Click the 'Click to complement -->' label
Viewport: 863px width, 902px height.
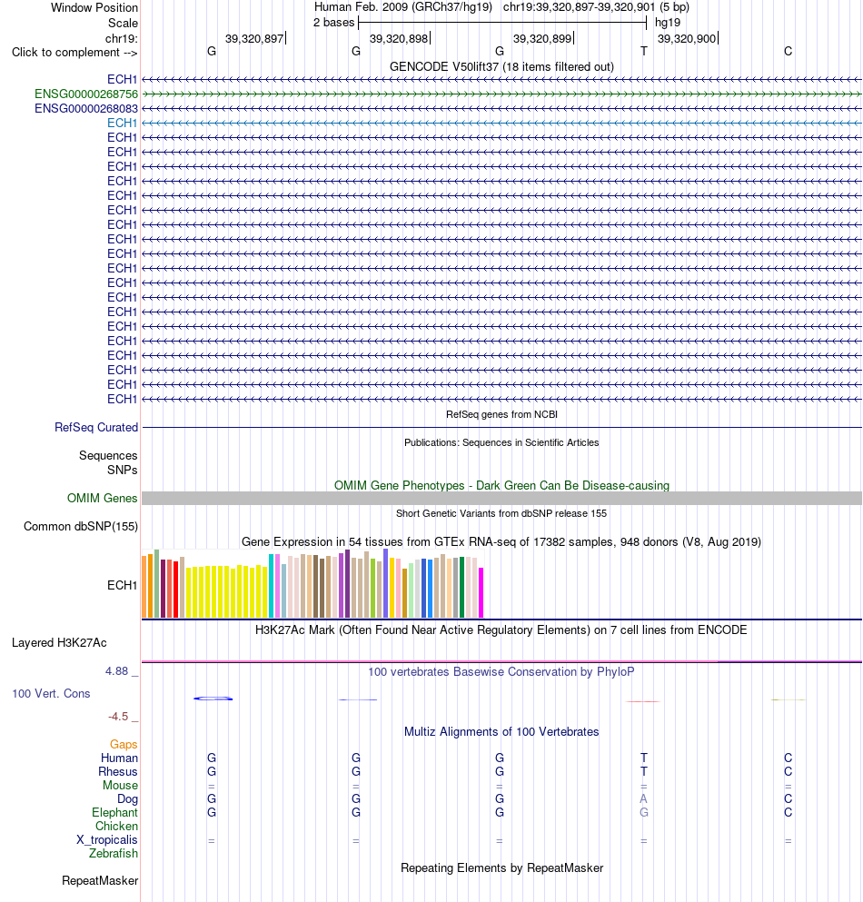click(74, 53)
